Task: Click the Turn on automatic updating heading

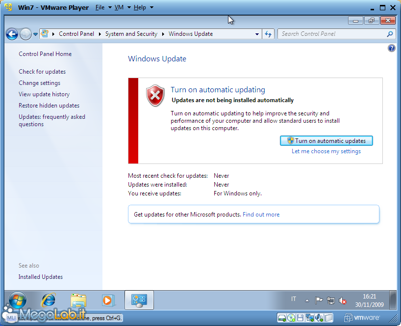Action: [218, 90]
